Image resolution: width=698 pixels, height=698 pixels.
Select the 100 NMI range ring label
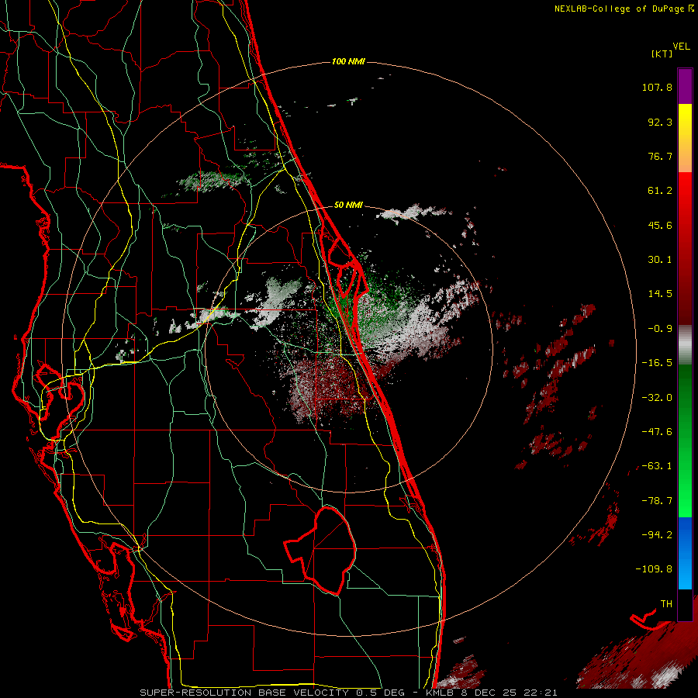(348, 61)
